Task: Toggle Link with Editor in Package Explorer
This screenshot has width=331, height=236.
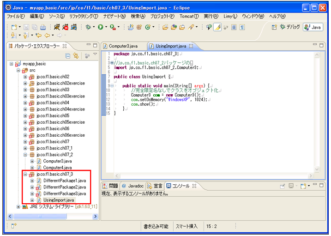Action: point(76,55)
